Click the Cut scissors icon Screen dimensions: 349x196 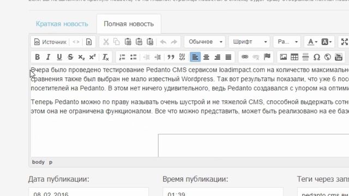[106, 42]
